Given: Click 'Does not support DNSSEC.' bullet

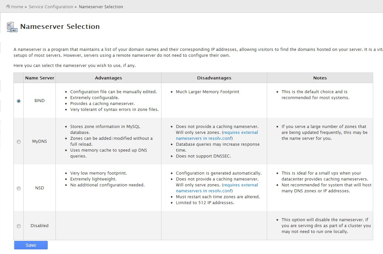Looking at the screenshot, I should click(203, 156).
